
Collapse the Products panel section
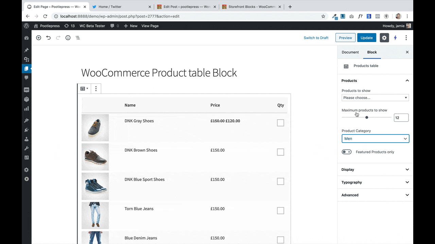point(375,81)
